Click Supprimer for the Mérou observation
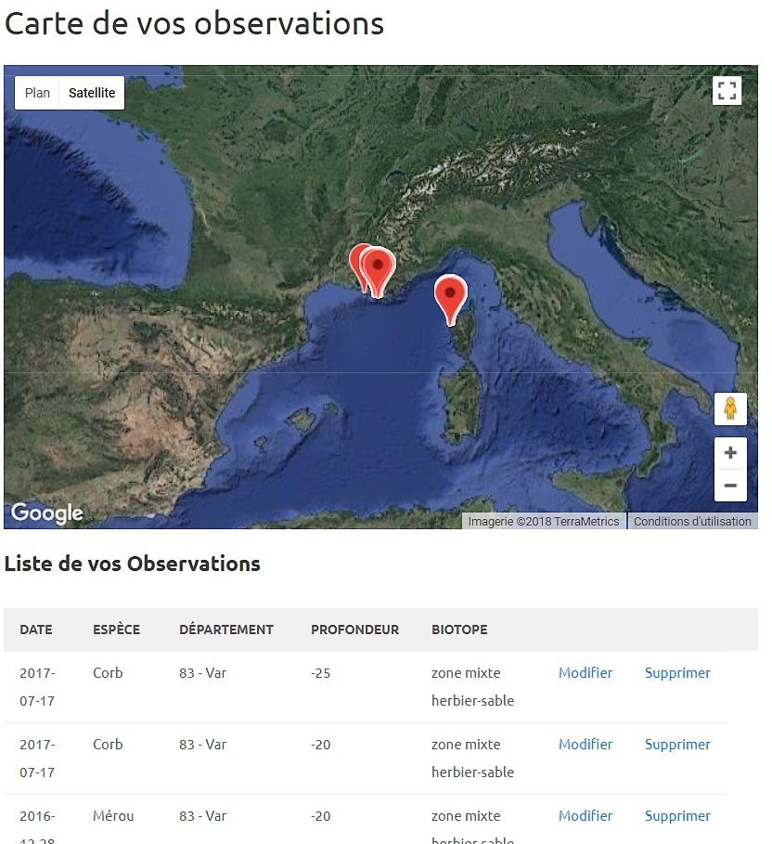This screenshot has width=772, height=844. click(677, 816)
